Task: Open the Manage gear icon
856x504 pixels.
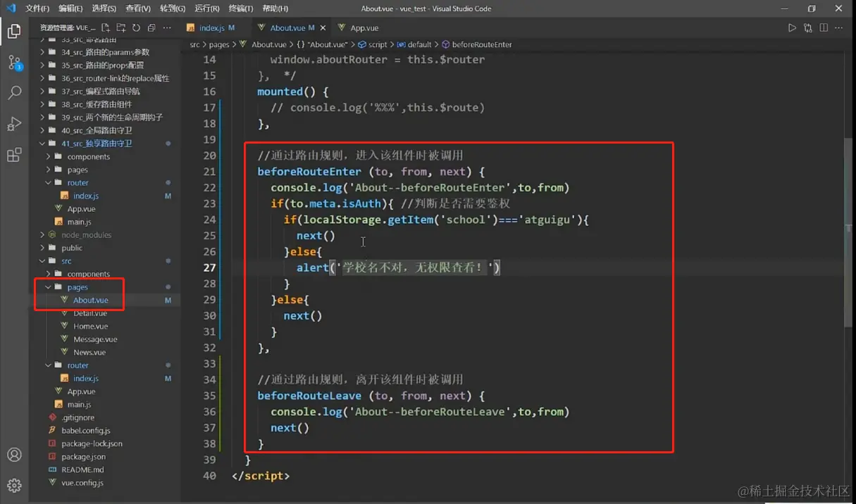Action: 14,486
